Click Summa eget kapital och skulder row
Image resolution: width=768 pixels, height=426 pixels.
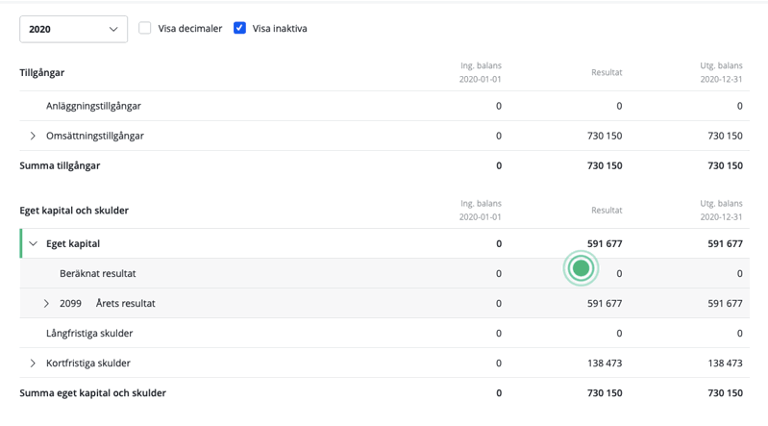point(92,393)
